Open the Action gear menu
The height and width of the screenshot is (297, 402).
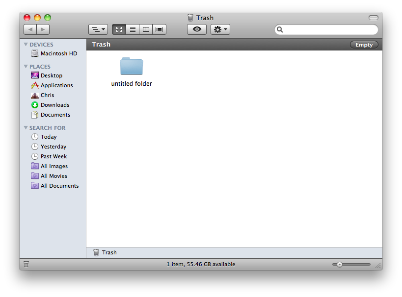[x=220, y=29]
